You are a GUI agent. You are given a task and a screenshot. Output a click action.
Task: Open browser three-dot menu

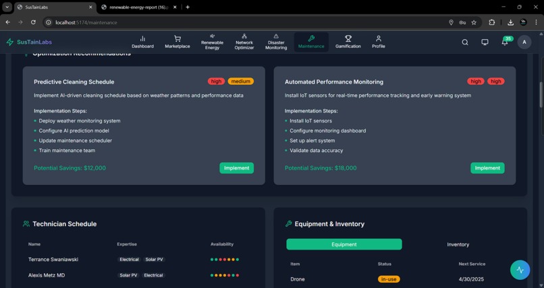coord(537,22)
